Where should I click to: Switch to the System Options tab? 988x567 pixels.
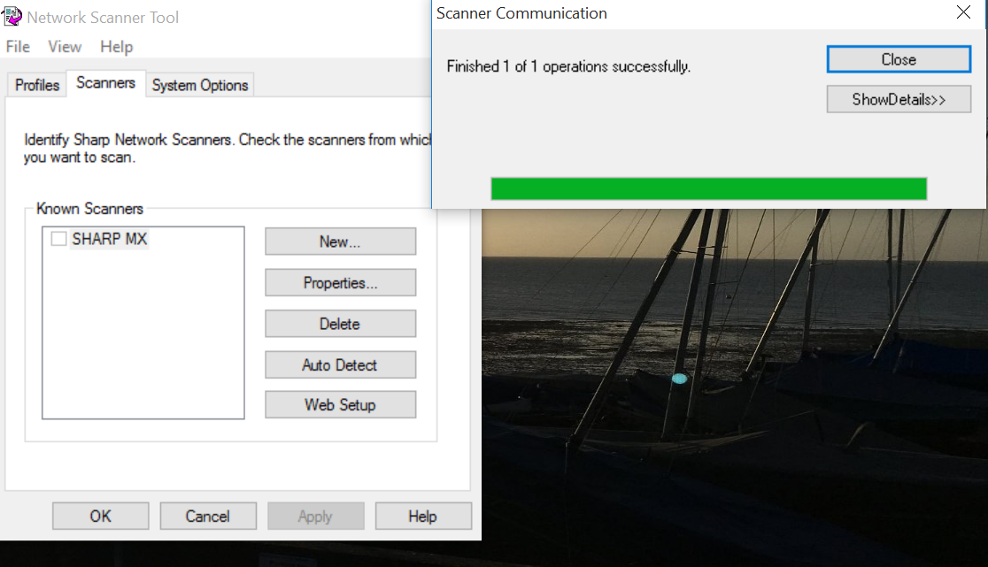point(199,85)
